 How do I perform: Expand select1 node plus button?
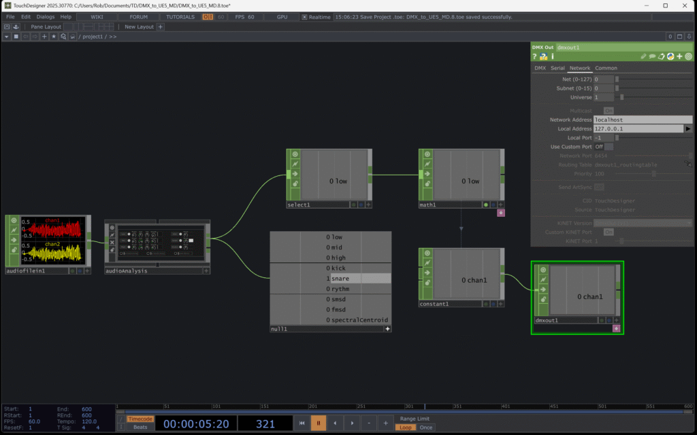click(x=368, y=205)
